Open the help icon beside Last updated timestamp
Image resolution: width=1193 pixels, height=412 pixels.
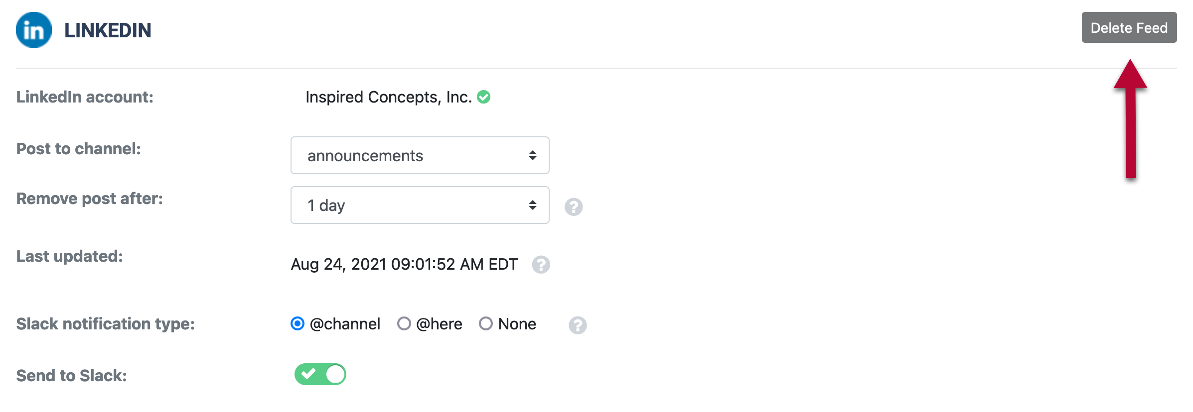(541, 264)
